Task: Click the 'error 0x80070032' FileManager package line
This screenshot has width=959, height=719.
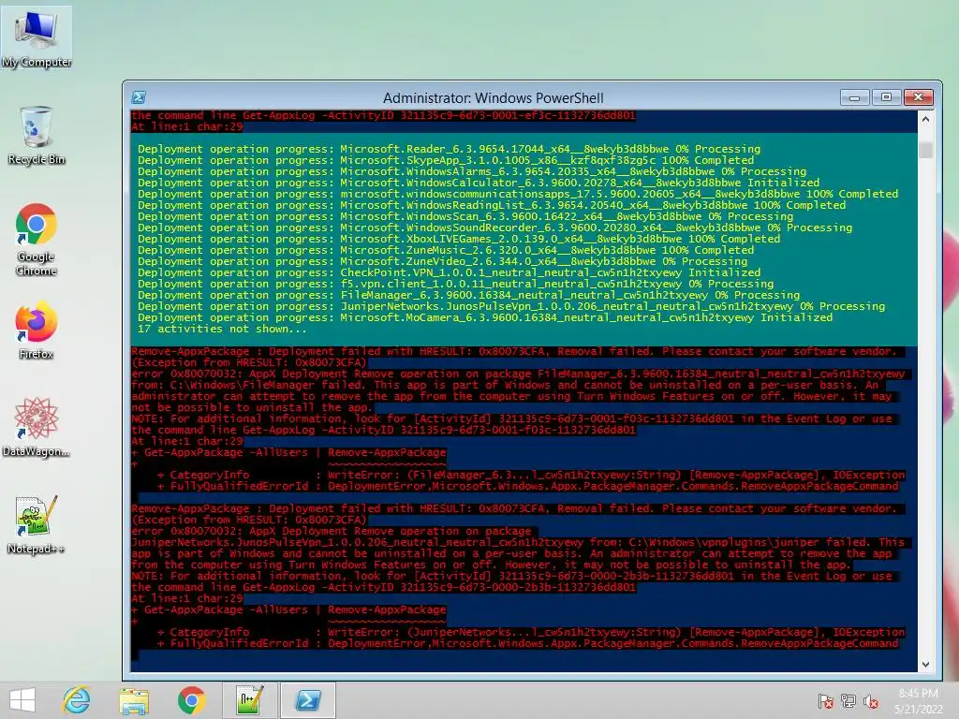Action: coord(518,374)
